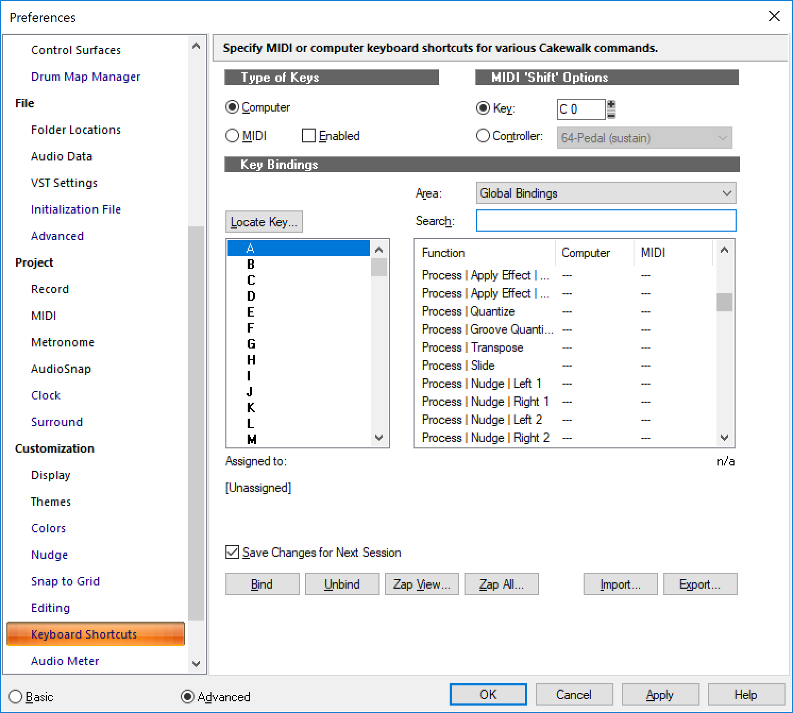This screenshot has height=713, width=793.
Task: Open the Themes preferences page
Action: pos(51,502)
